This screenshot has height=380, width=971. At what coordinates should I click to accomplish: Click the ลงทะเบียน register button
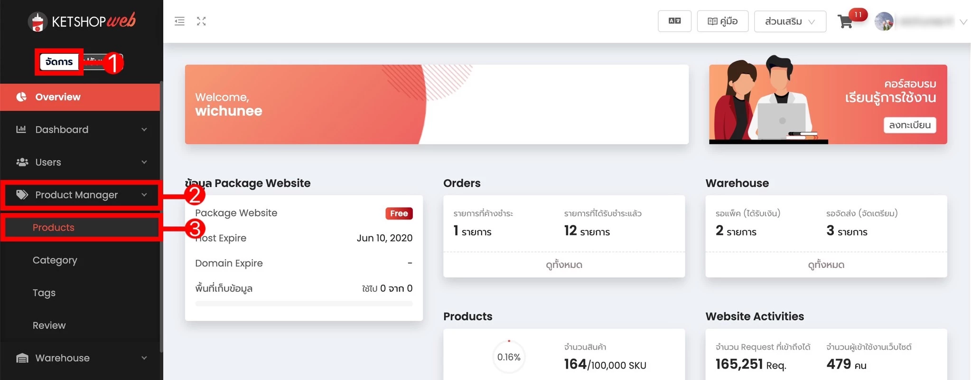tap(909, 125)
